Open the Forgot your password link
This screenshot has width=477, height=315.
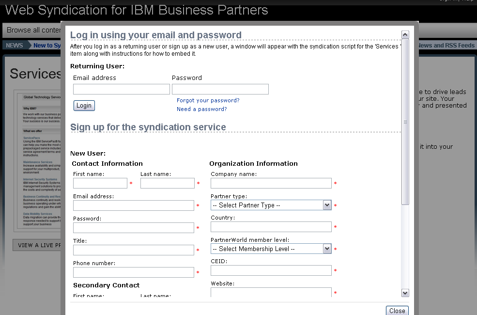(x=208, y=100)
